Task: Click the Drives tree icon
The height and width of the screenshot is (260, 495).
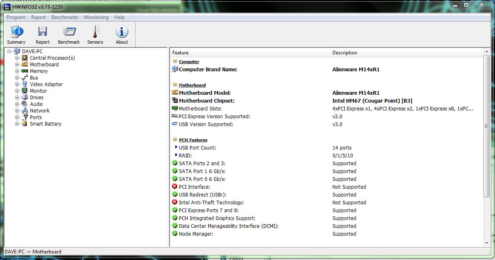Action: tap(25, 98)
